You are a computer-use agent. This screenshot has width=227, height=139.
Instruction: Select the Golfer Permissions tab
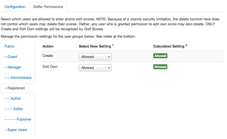point(48,7)
